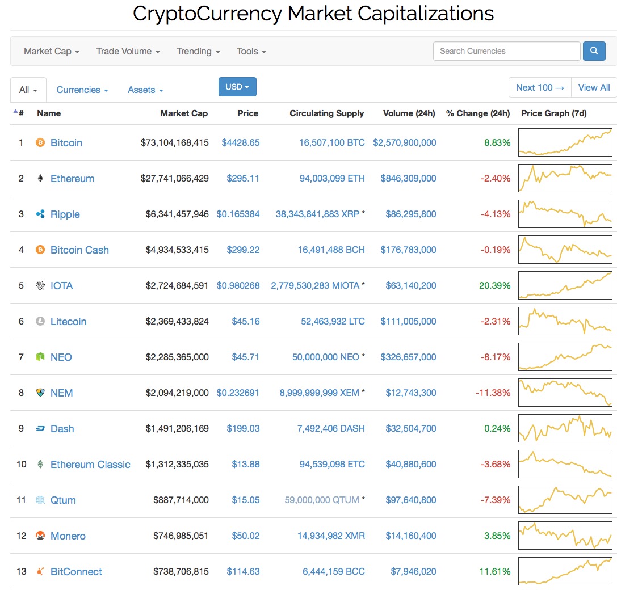Click Qtum currency name link

[63, 500]
